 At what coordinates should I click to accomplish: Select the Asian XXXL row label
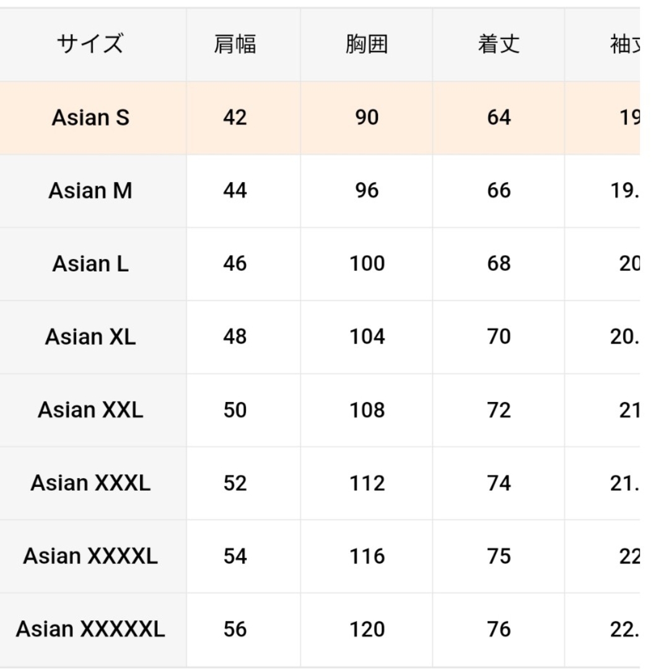[90, 483]
